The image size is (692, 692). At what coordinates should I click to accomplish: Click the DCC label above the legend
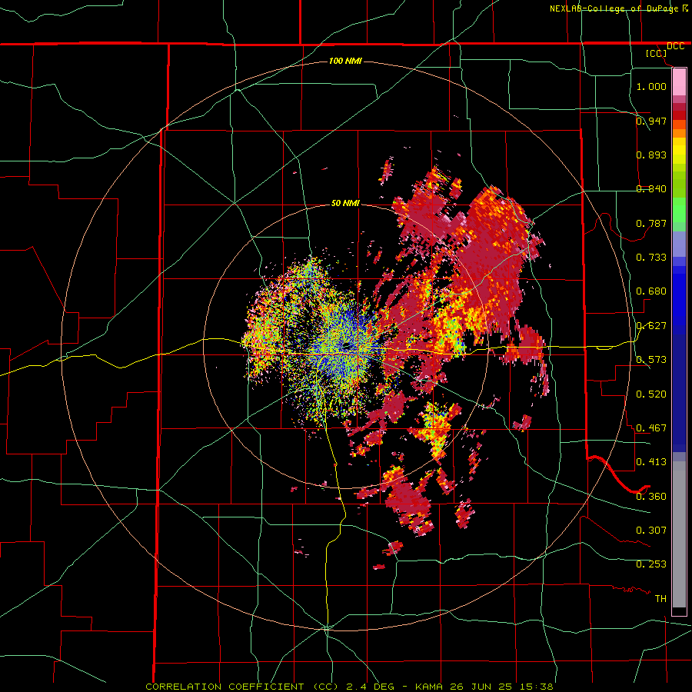click(675, 46)
